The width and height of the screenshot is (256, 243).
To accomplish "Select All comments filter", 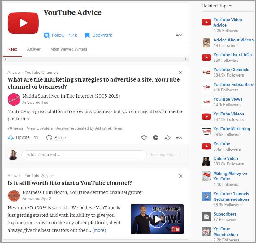I will [x=181, y=155].
